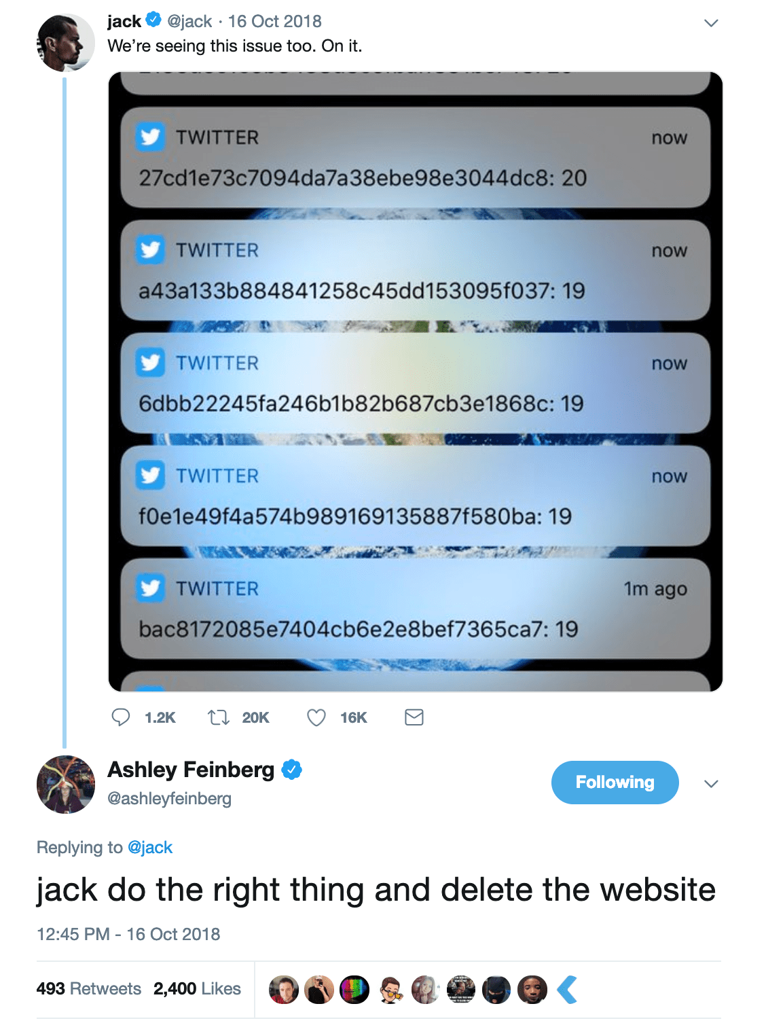
Task: Click the direct message envelope icon
Action: click(414, 717)
